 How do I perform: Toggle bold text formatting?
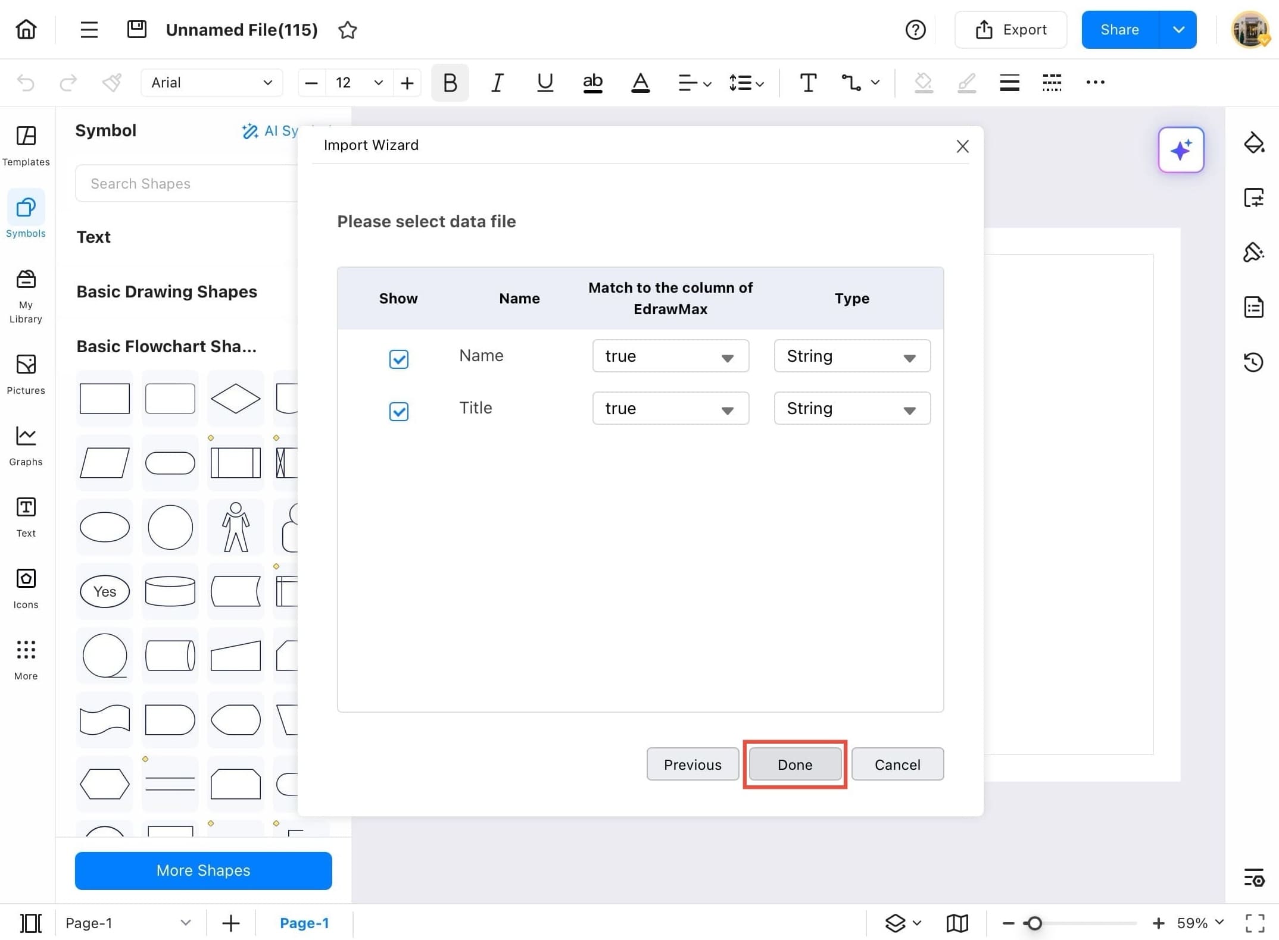click(450, 83)
